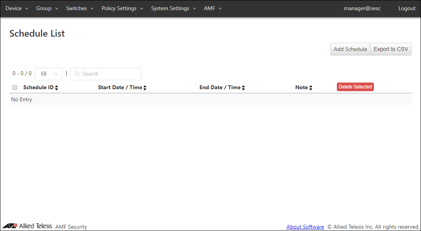This screenshot has width=421, height=231.
Task: Expand the Policy Settings menu
Action: click(122, 9)
